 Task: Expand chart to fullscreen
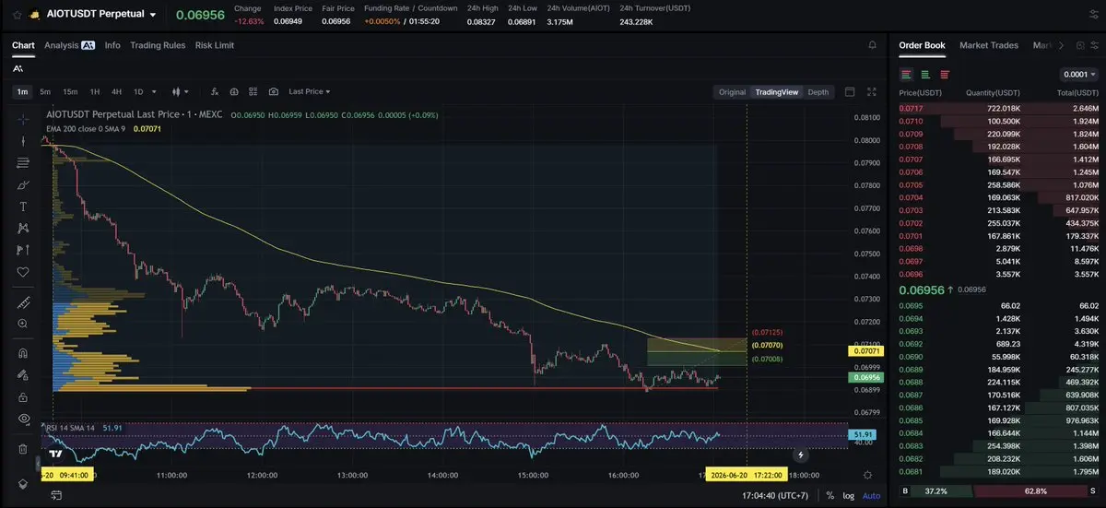tap(872, 92)
